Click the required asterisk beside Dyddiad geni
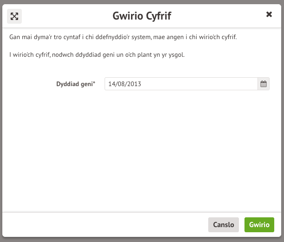284x242 pixels. coord(94,83)
